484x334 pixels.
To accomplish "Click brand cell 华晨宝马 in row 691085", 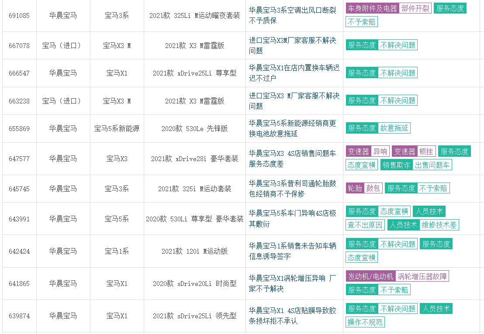I will [63, 15].
